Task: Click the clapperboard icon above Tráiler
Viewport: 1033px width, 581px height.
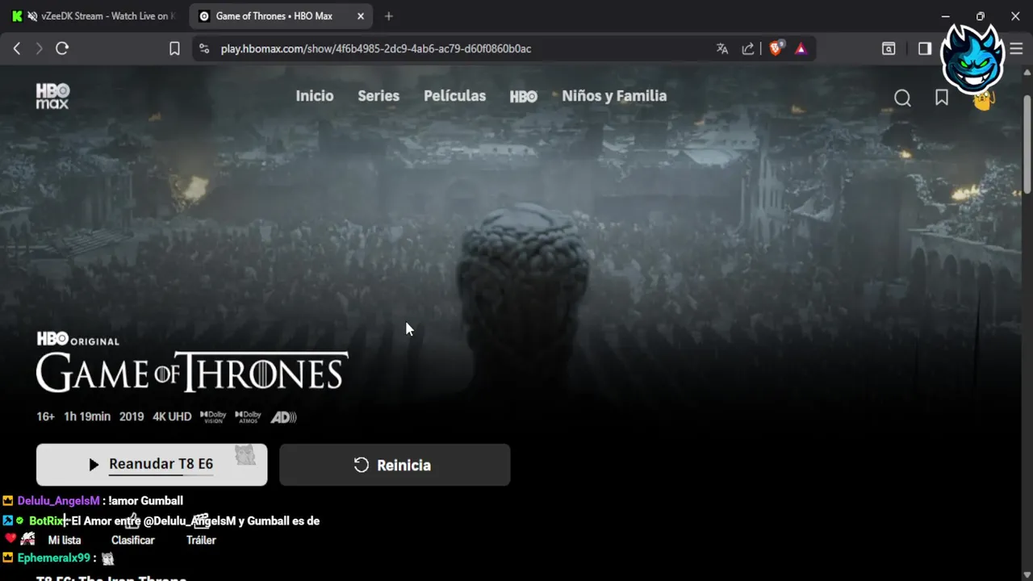Action: (201, 520)
